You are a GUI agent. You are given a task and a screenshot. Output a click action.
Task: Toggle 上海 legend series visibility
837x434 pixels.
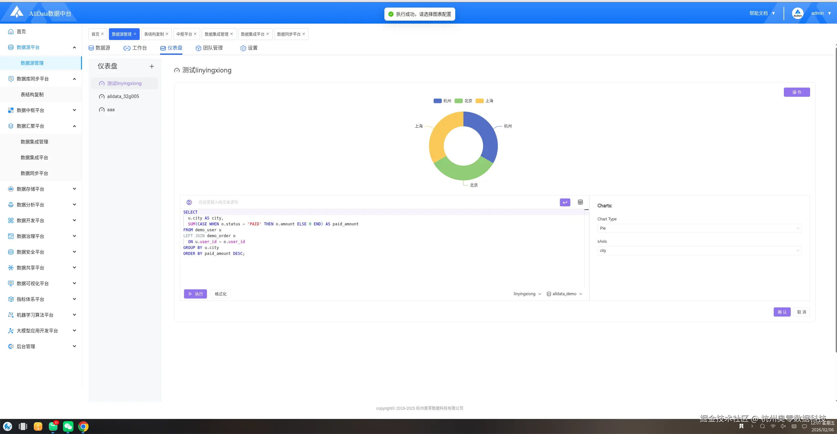click(484, 101)
